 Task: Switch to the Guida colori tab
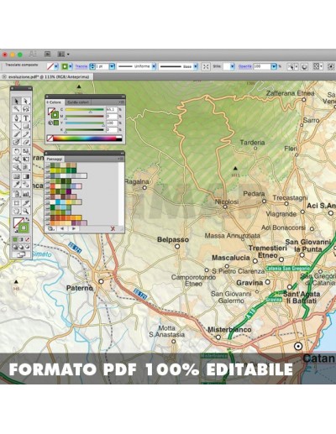(78, 102)
